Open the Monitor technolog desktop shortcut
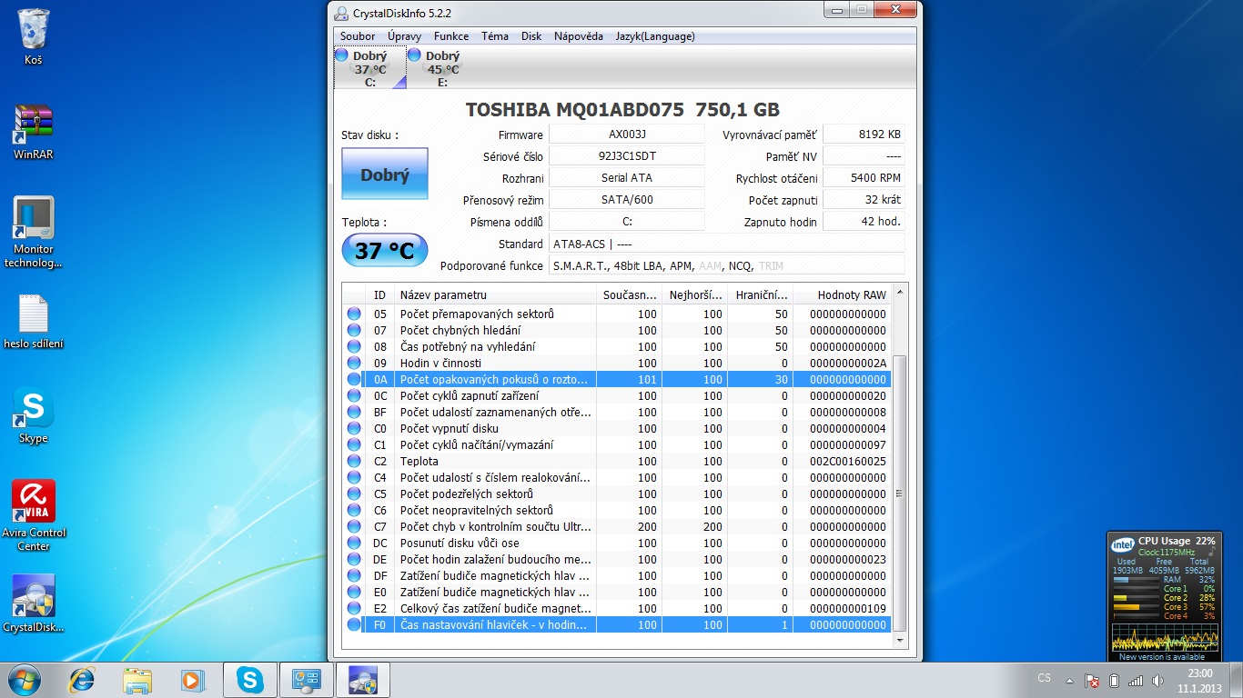 point(34,233)
